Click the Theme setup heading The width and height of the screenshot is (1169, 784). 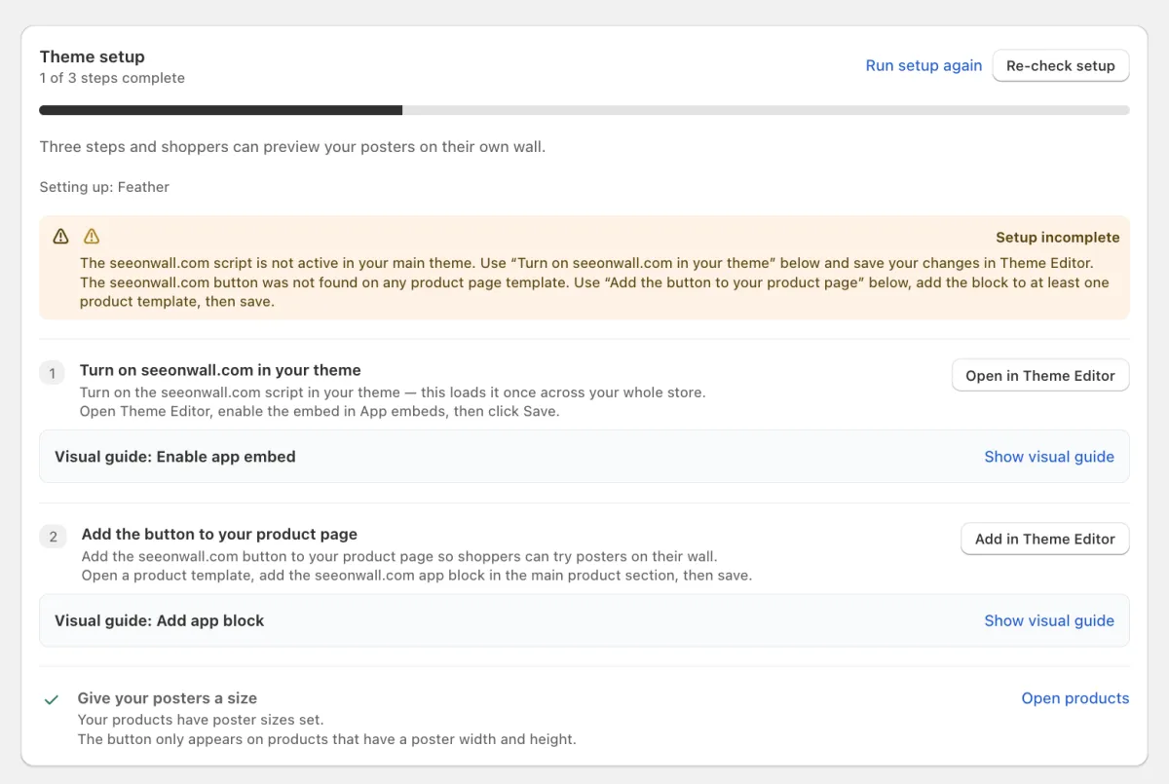(x=93, y=56)
